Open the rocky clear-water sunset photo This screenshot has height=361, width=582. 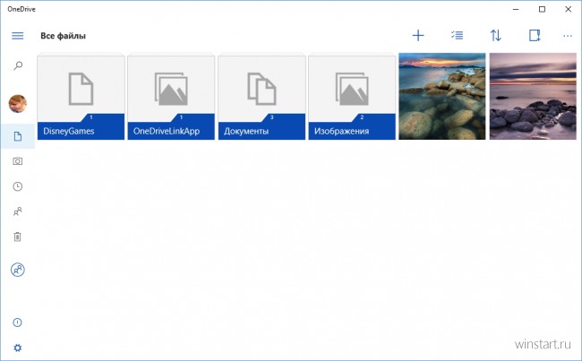tap(442, 96)
